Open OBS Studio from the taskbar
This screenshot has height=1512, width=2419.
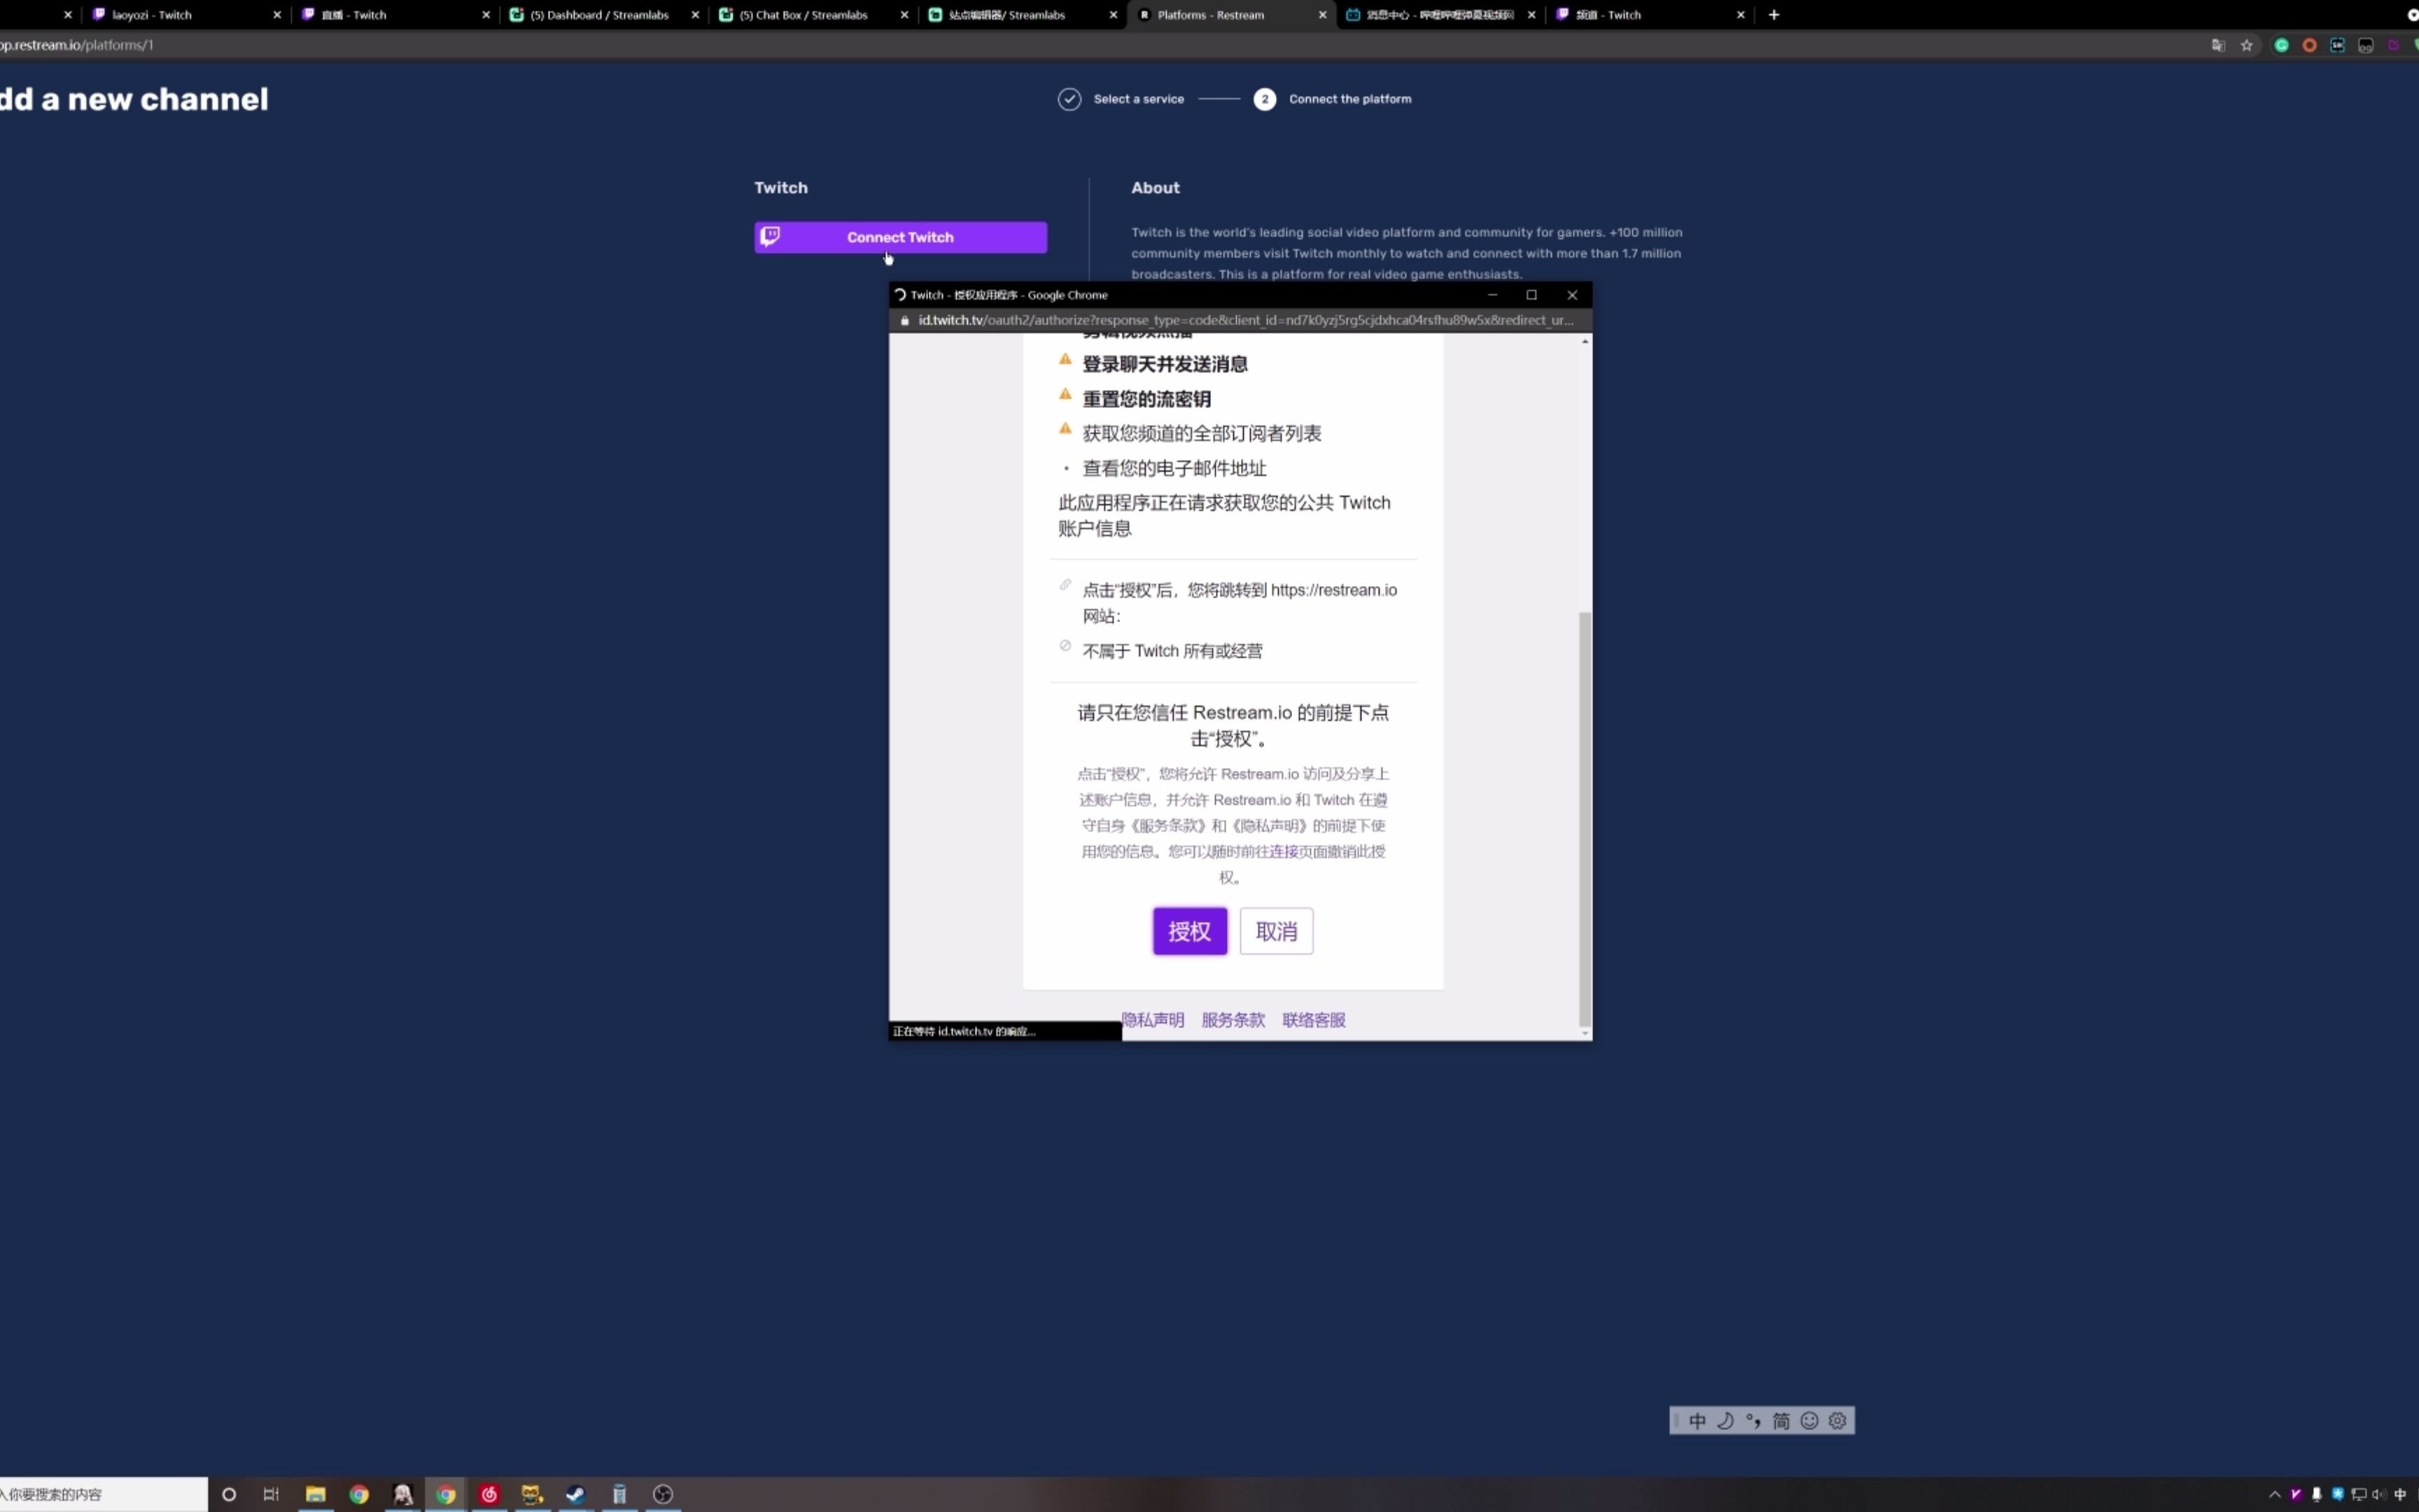(663, 1494)
